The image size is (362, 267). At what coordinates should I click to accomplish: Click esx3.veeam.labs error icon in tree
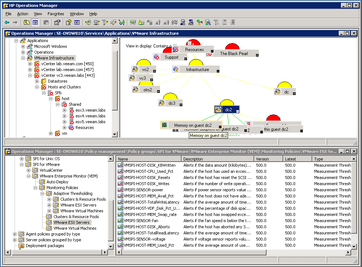click(x=72, y=110)
